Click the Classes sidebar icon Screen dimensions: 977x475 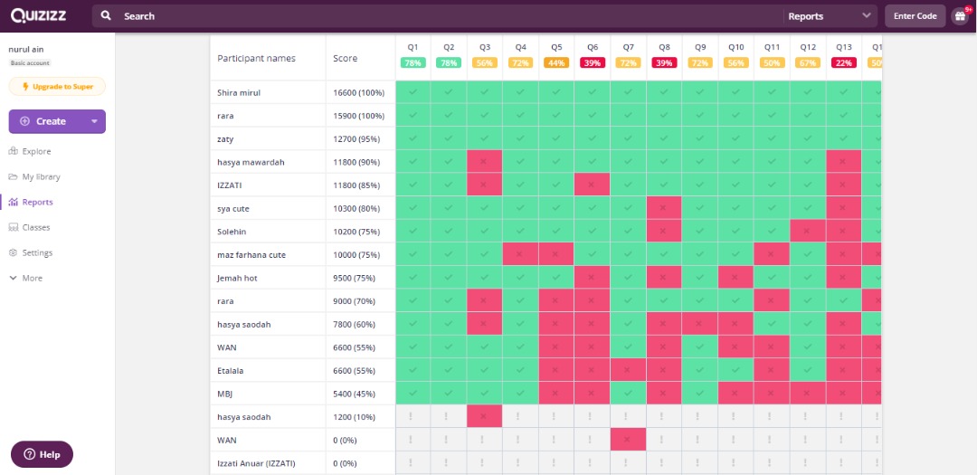pos(14,227)
